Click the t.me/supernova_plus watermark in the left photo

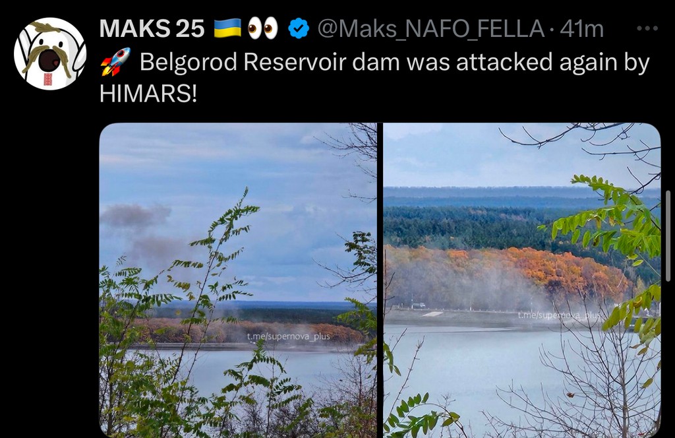[x=289, y=336]
